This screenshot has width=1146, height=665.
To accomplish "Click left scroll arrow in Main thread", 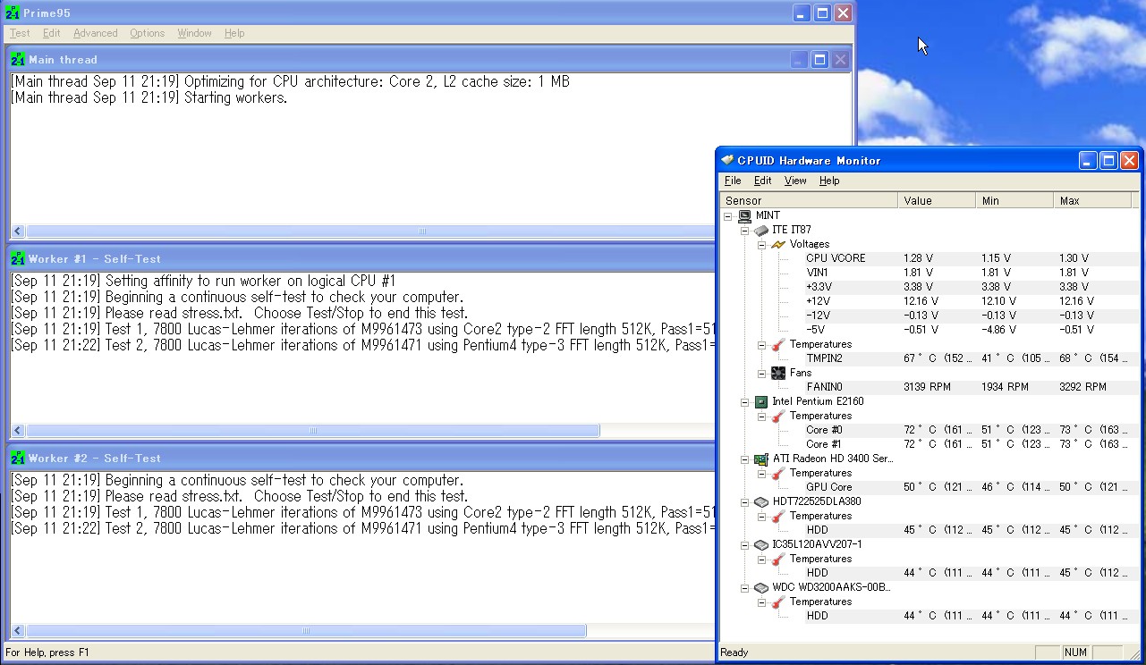I will [17, 231].
